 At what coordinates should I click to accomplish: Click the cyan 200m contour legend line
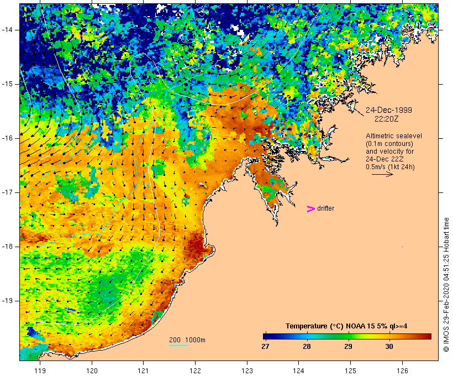tap(178, 345)
